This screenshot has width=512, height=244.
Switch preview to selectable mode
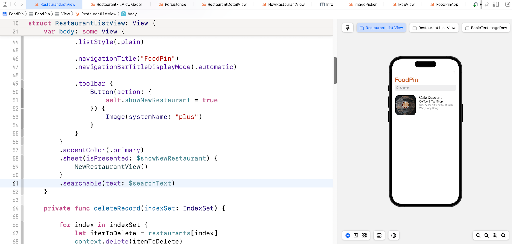356,235
